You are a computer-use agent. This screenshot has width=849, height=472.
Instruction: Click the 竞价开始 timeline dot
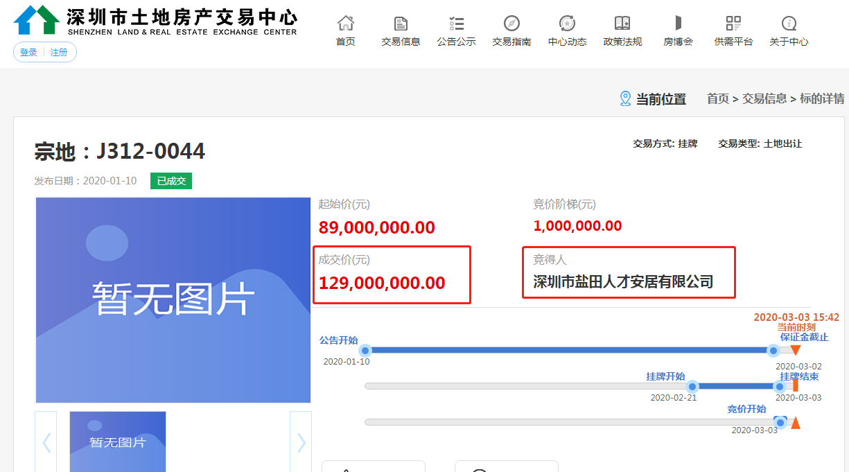pyautogui.click(x=780, y=421)
